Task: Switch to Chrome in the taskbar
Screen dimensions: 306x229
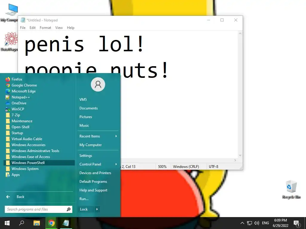Action: coord(51,223)
